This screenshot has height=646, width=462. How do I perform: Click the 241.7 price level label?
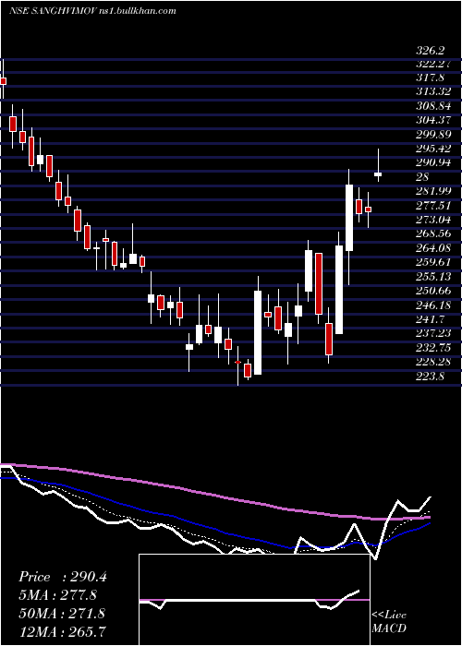click(430, 318)
